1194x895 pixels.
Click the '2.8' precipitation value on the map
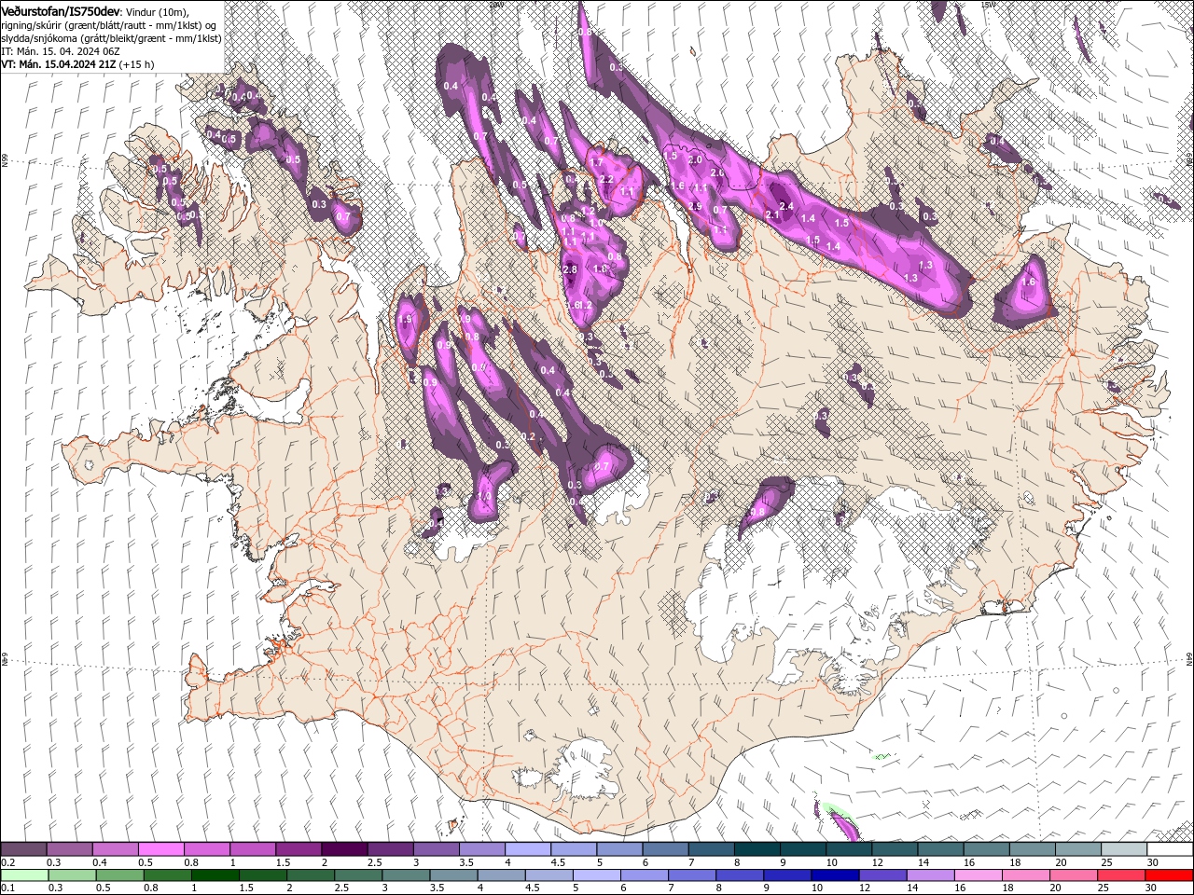point(571,269)
